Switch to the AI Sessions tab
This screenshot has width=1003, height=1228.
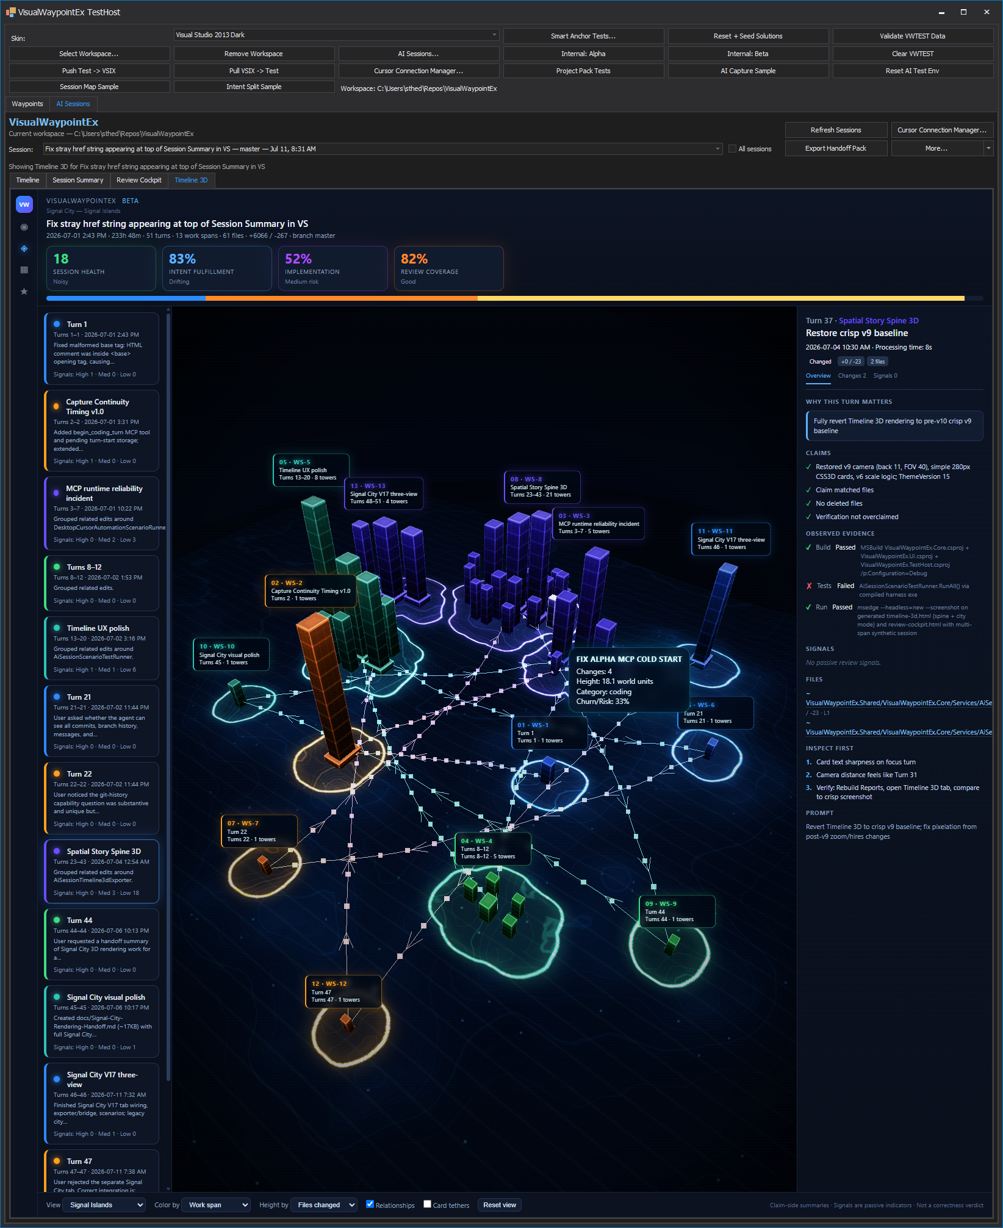pyautogui.click(x=73, y=104)
